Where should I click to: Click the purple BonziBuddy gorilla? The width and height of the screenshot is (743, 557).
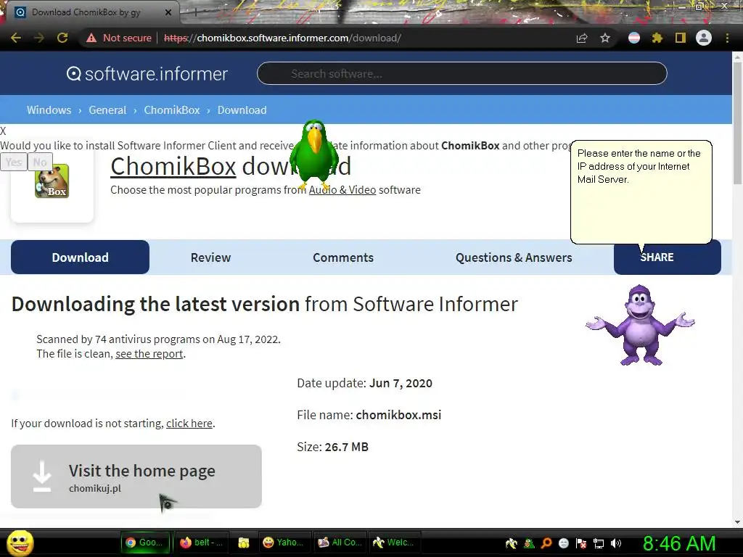[640, 326]
